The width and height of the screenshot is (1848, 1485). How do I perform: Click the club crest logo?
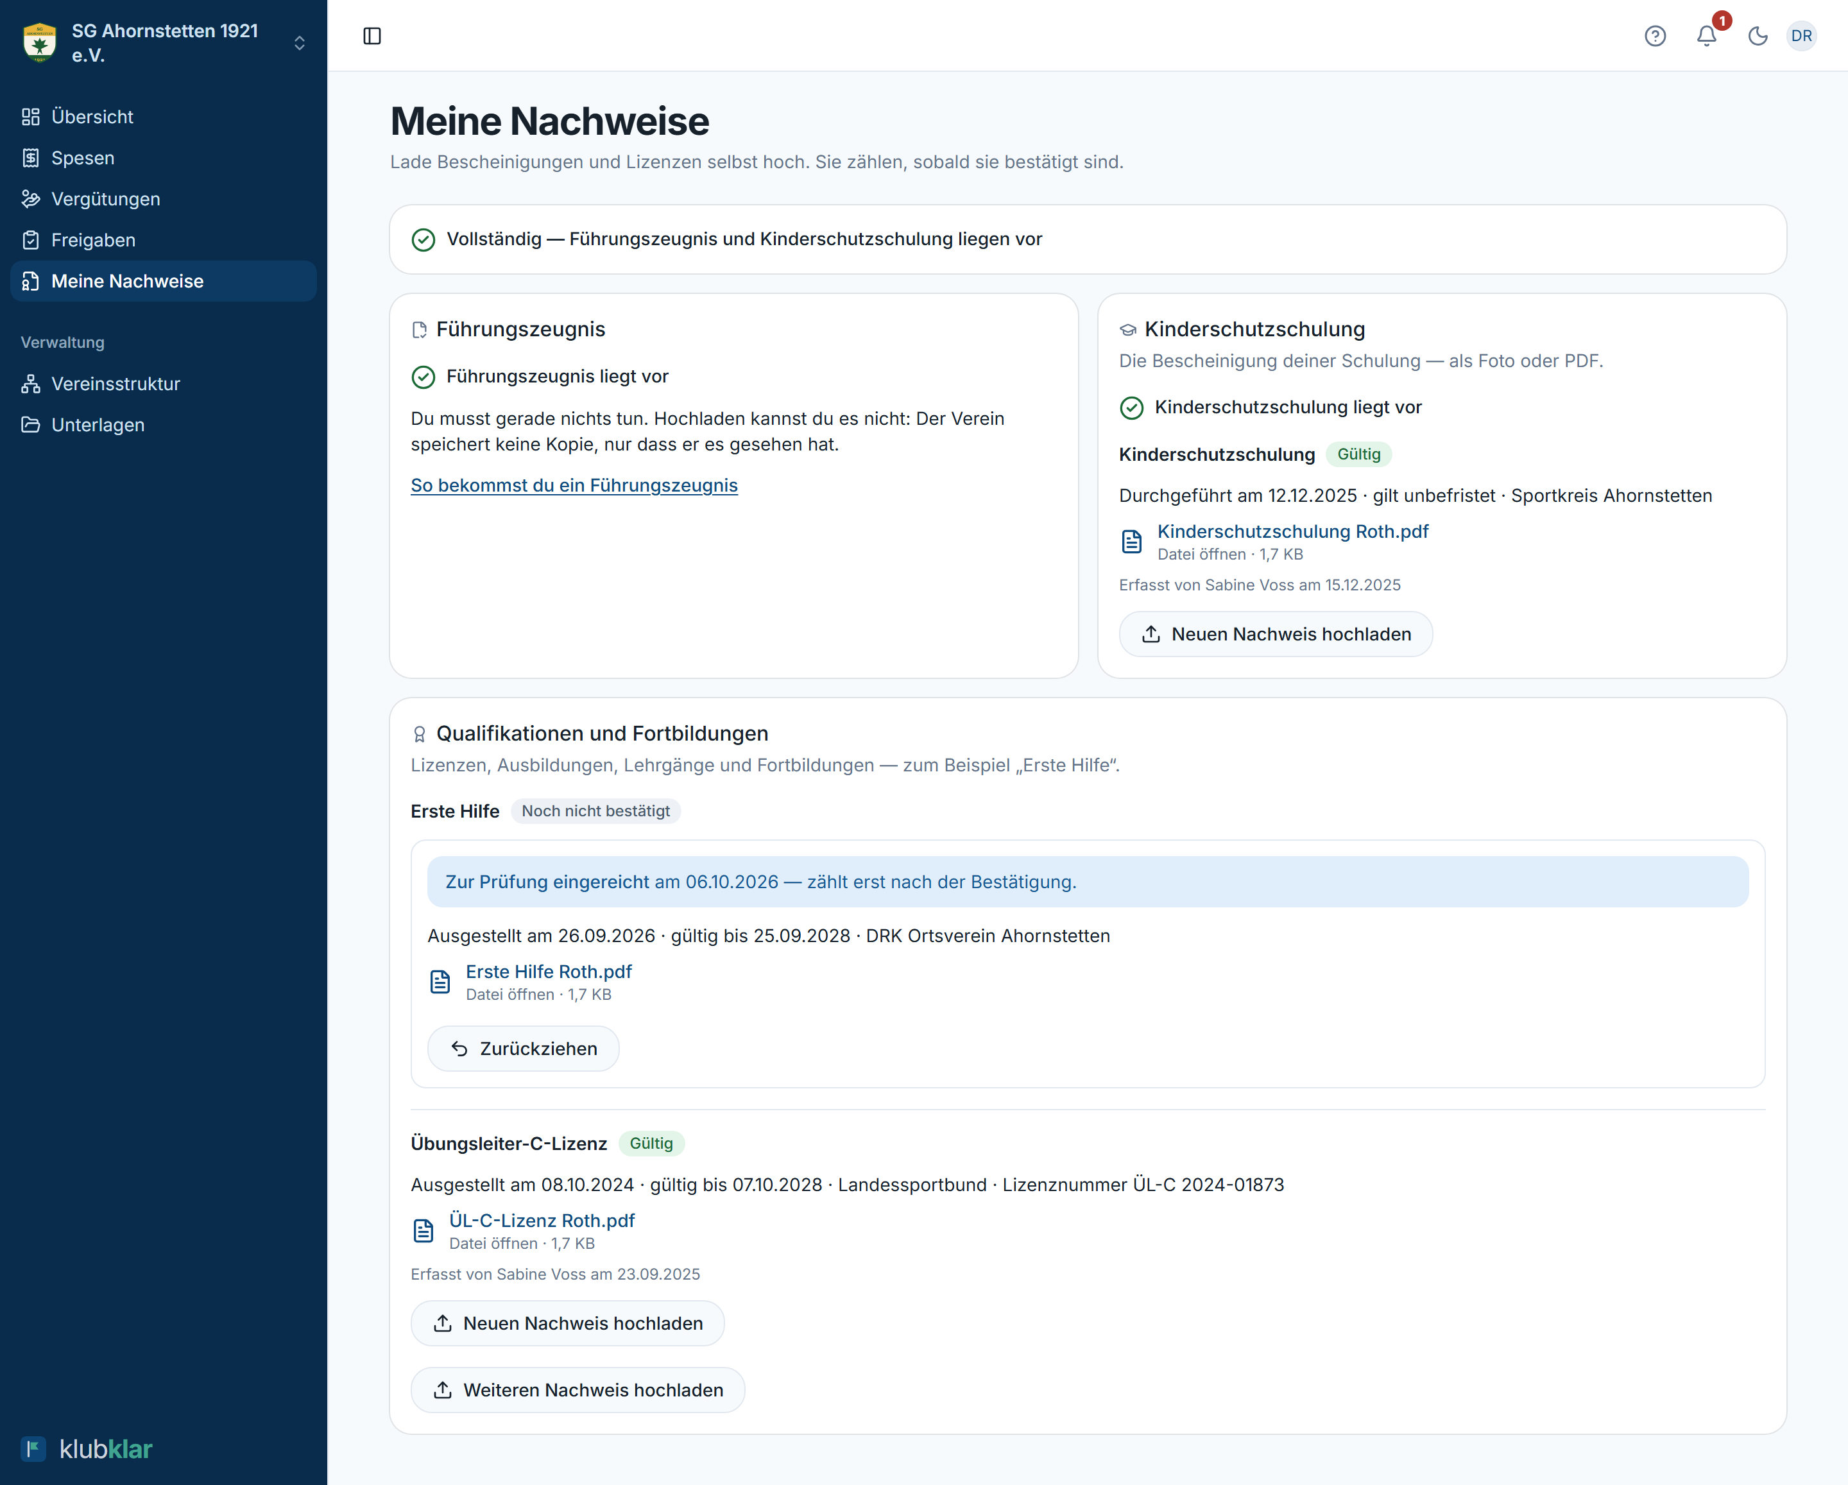pos(39,43)
